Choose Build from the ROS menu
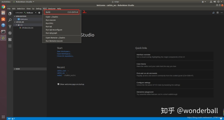Image resolution: width=224 pixels, height=120 pixels. (x=62, y=12)
